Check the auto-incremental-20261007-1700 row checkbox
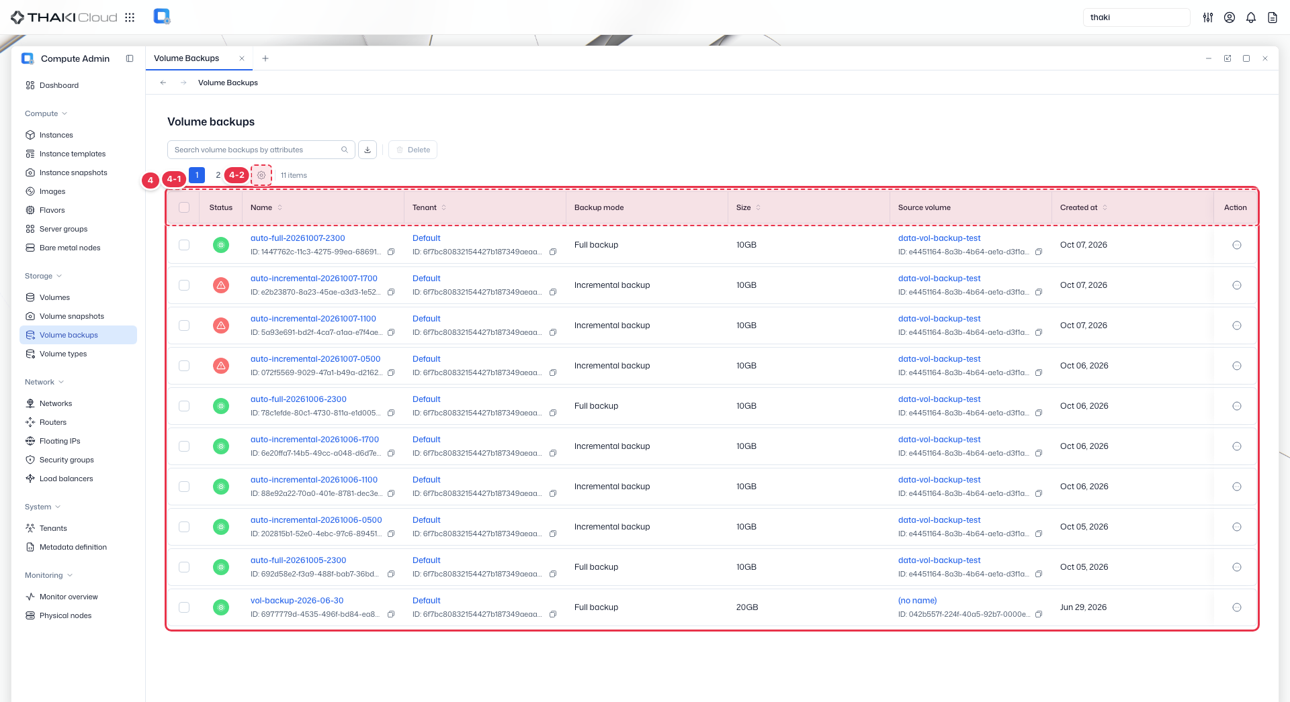The image size is (1290, 702). pyautogui.click(x=184, y=285)
